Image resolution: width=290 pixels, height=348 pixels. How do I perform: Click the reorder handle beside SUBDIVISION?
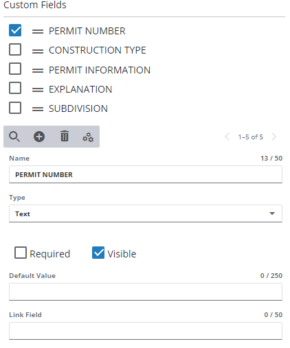coord(38,109)
